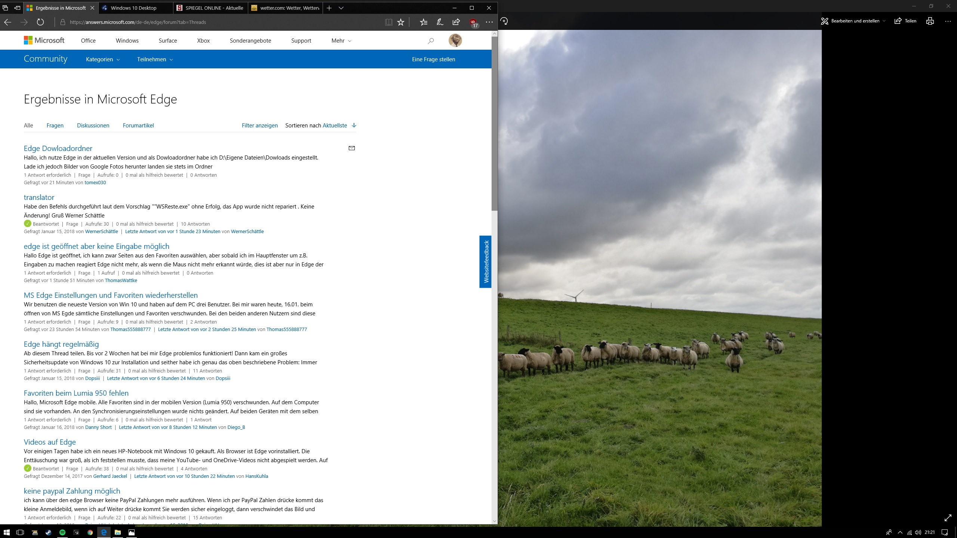Image resolution: width=957 pixels, height=538 pixels.
Task: Click the share icon in Edge toolbar
Action: click(x=457, y=22)
